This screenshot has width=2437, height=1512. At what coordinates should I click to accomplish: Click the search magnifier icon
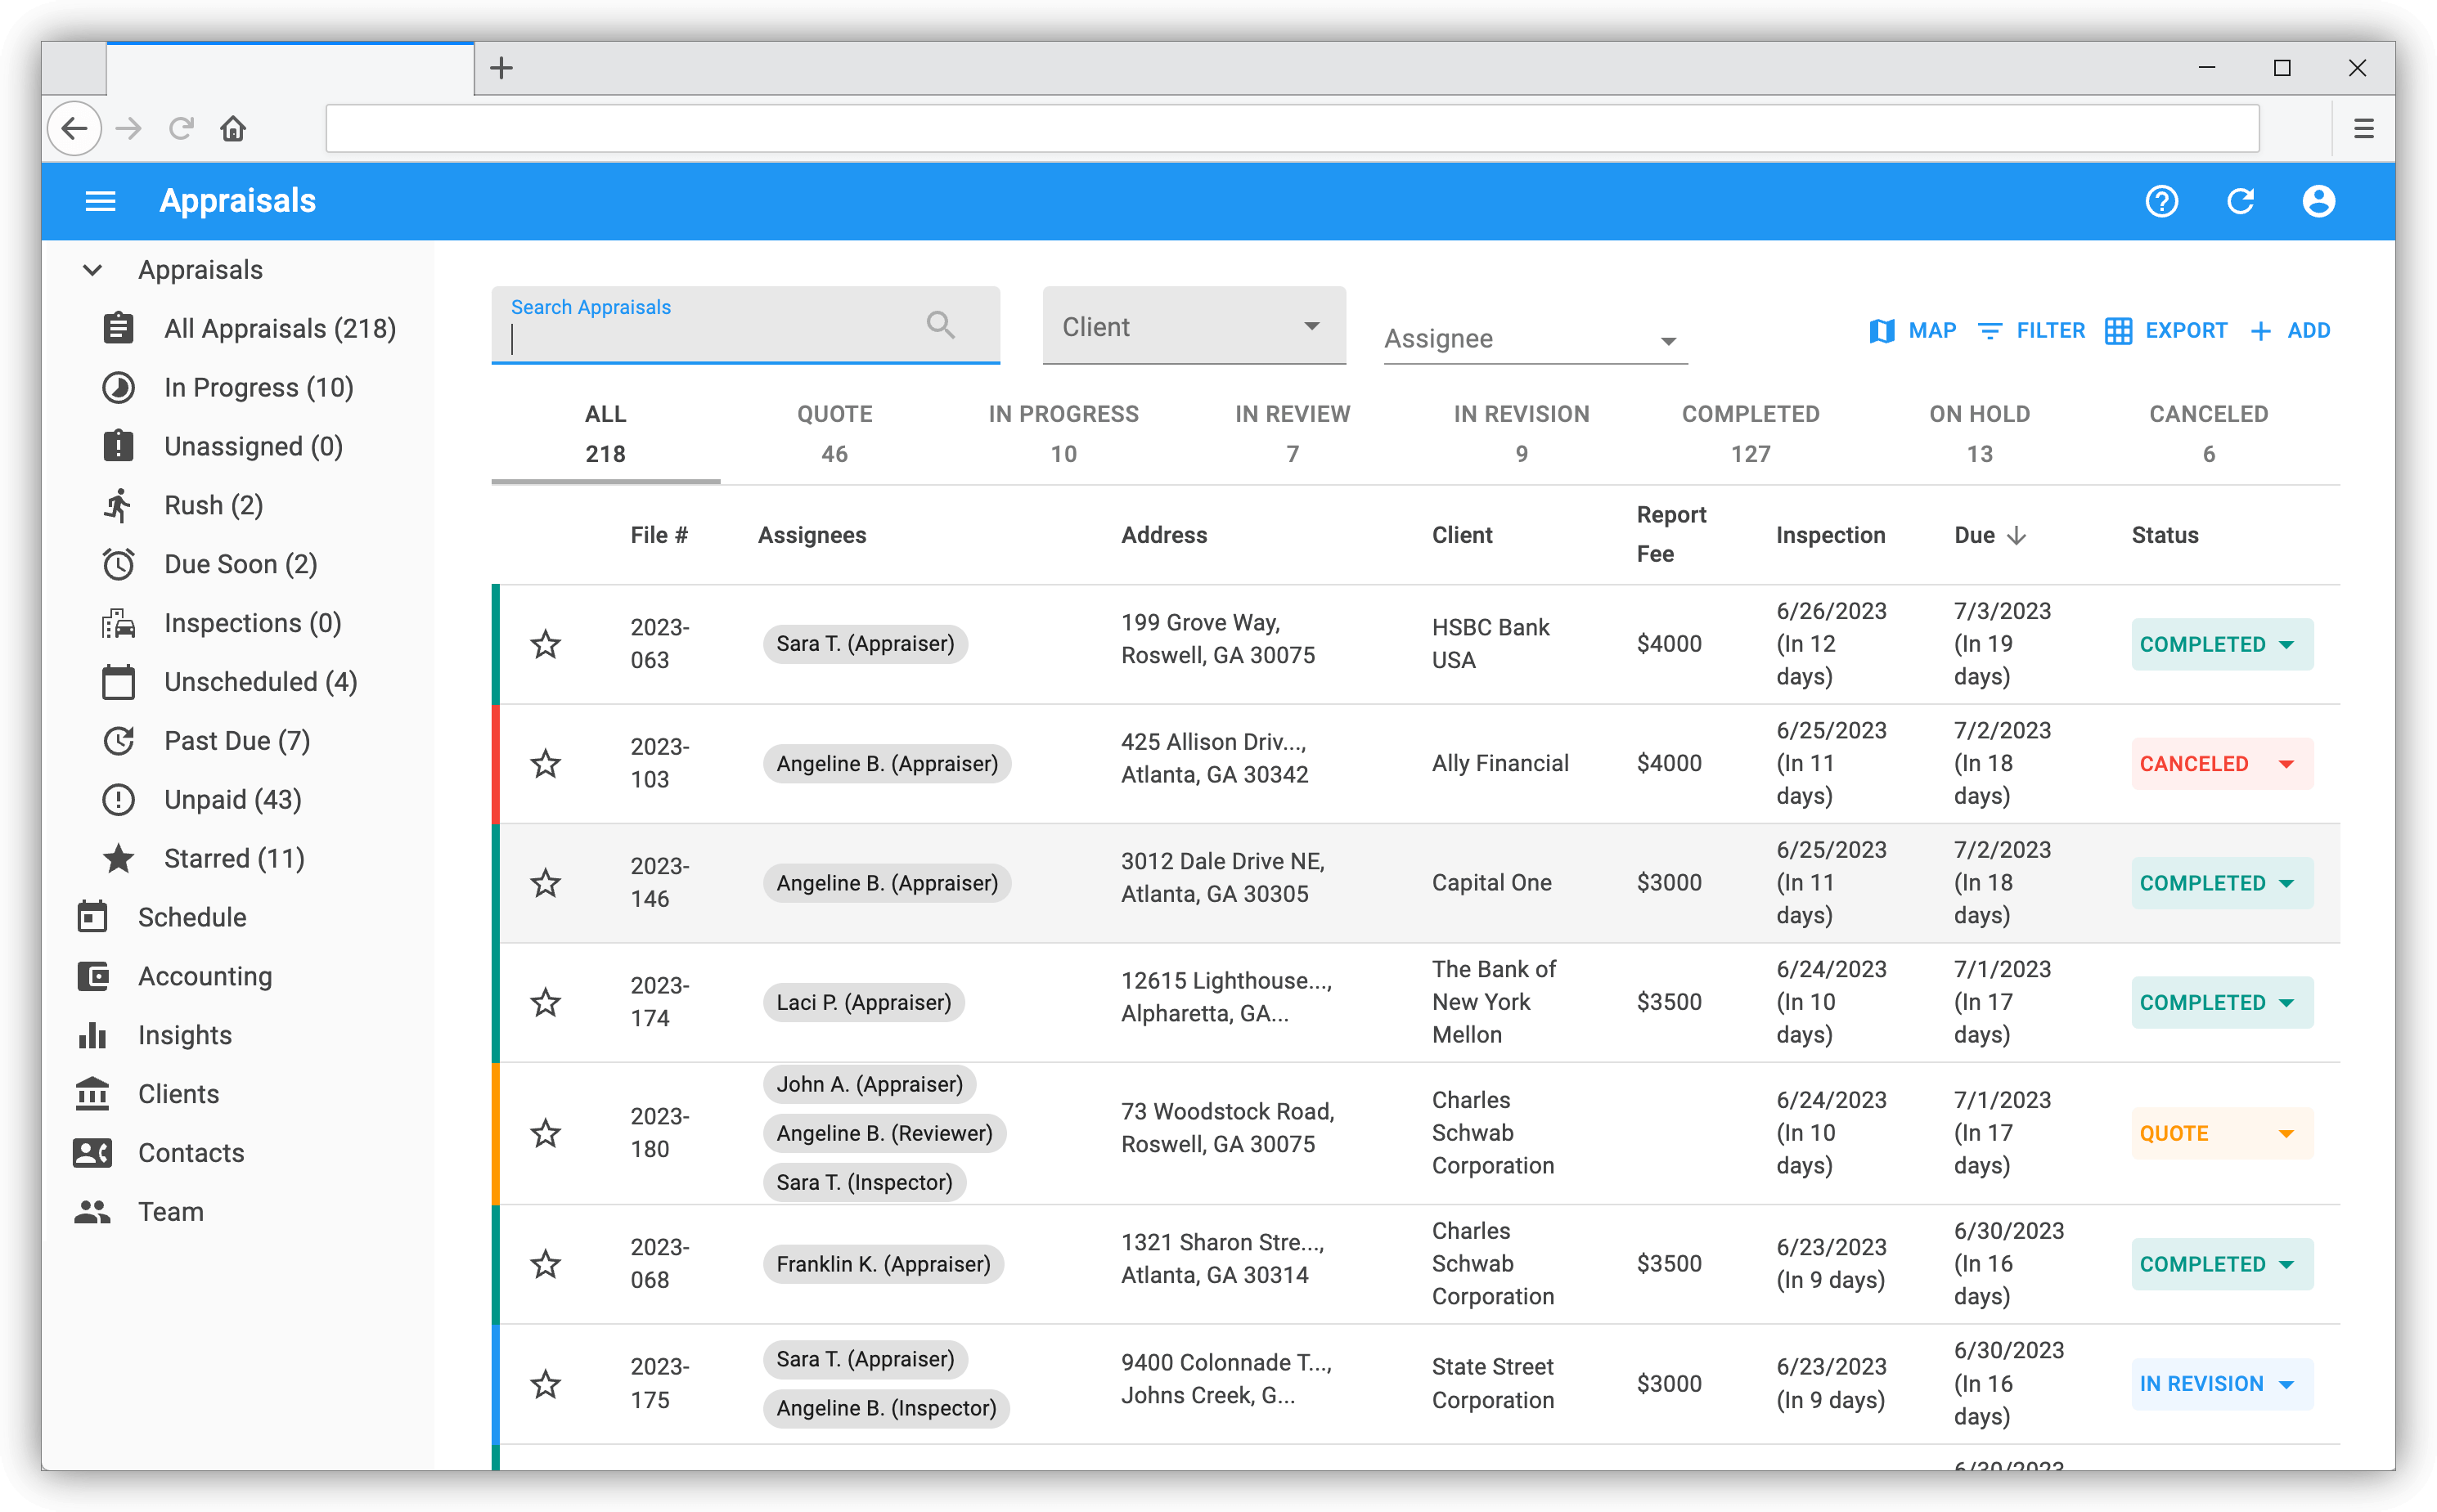tap(939, 325)
